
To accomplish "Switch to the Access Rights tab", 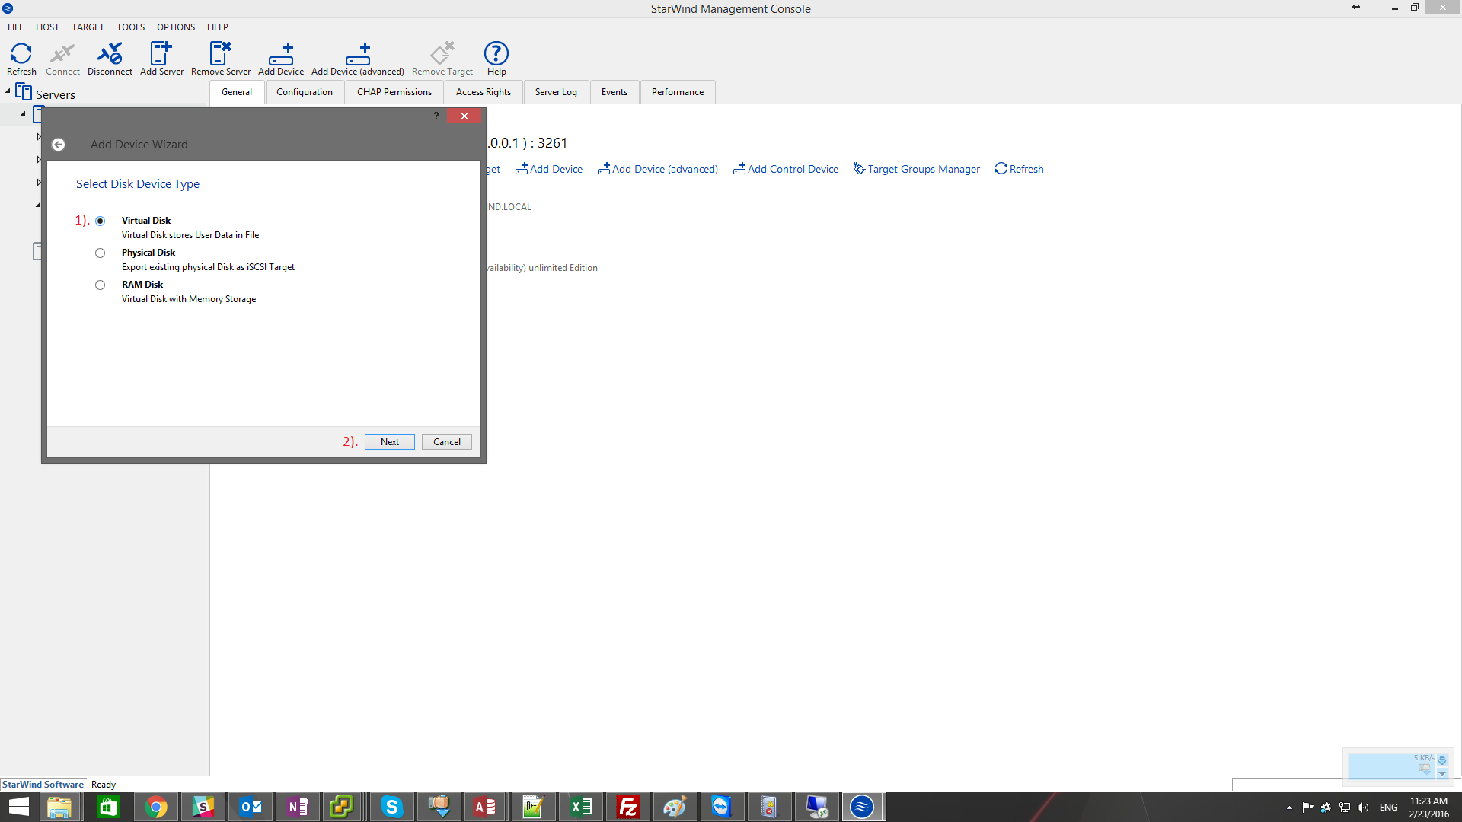I will (484, 92).
